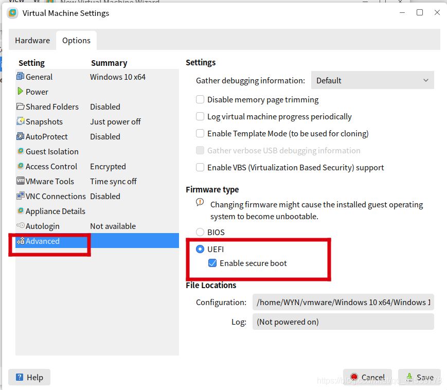Image resolution: width=447 pixels, height=390 pixels.
Task: Click the 'Just power off' summary text
Action: point(115,122)
